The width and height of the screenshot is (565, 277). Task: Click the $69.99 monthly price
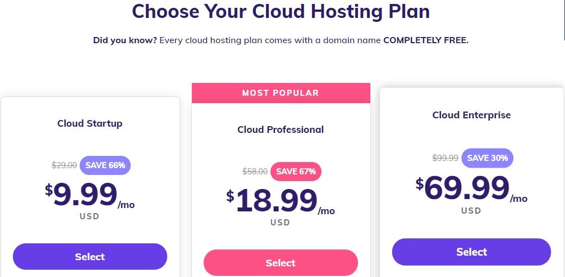[471, 188]
